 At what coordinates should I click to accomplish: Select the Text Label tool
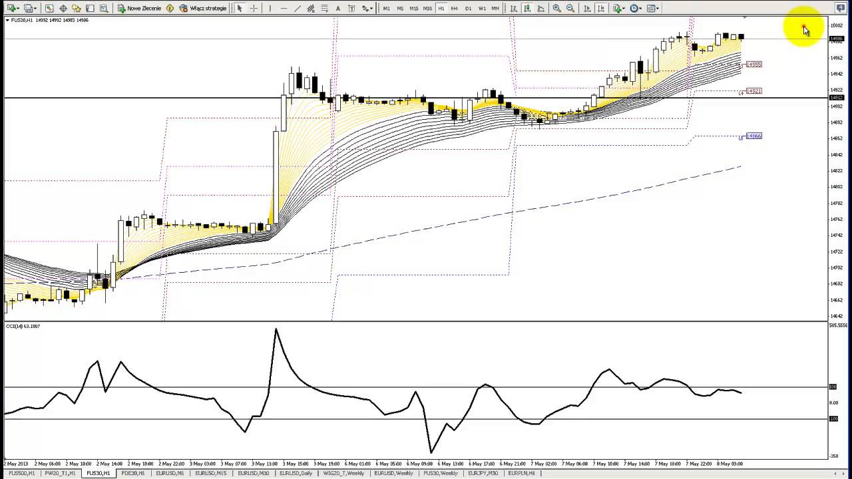click(351, 8)
